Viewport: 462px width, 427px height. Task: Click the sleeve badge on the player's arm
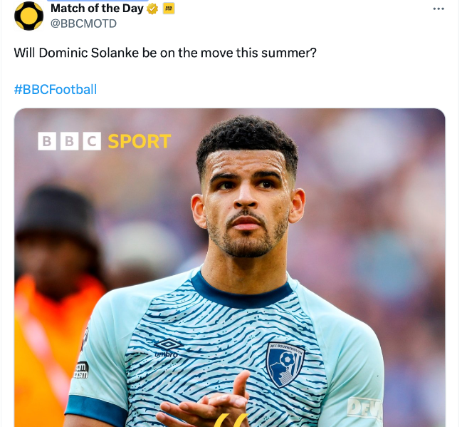tap(82, 370)
